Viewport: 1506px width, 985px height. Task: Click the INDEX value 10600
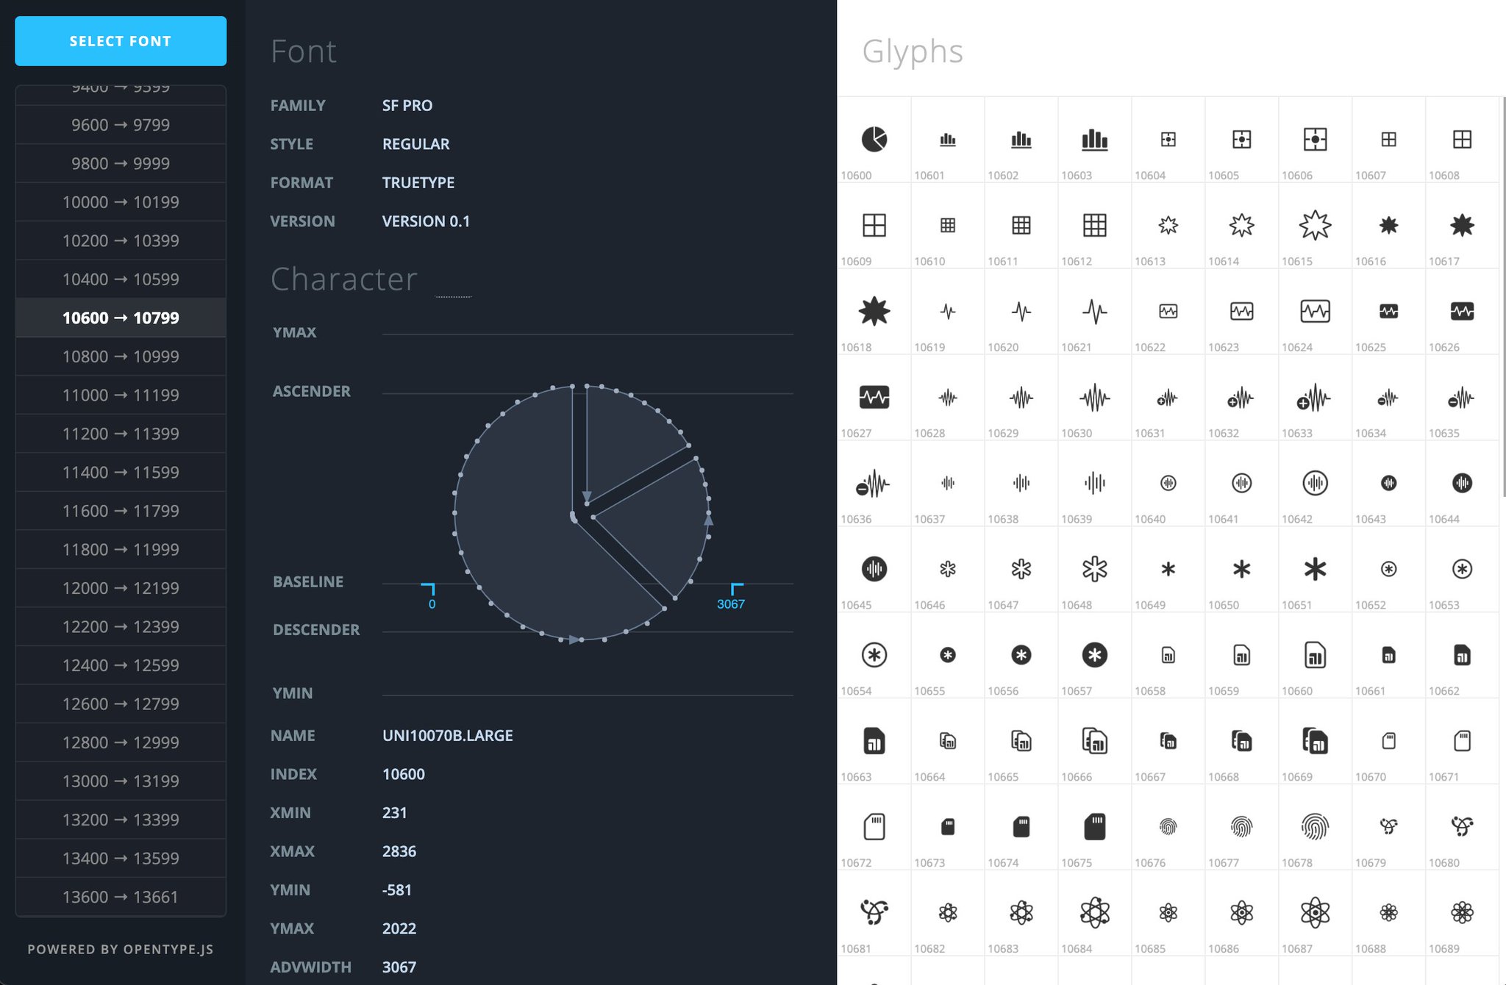(x=404, y=774)
